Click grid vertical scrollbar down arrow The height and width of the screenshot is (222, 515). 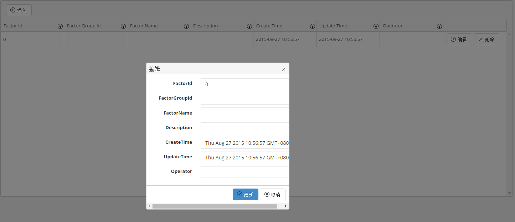[x=510, y=193]
